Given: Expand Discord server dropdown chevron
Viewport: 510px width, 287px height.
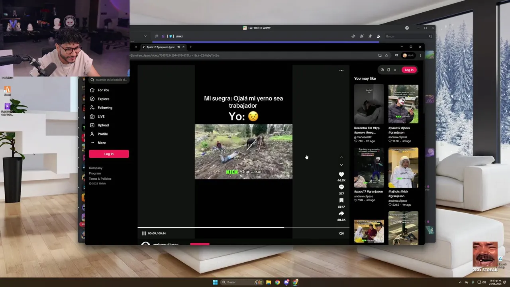Looking at the screenshot, I should (x=145, y=36).
